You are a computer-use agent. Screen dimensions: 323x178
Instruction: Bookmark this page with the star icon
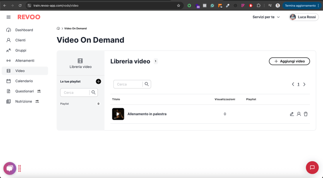click(178, 6)
